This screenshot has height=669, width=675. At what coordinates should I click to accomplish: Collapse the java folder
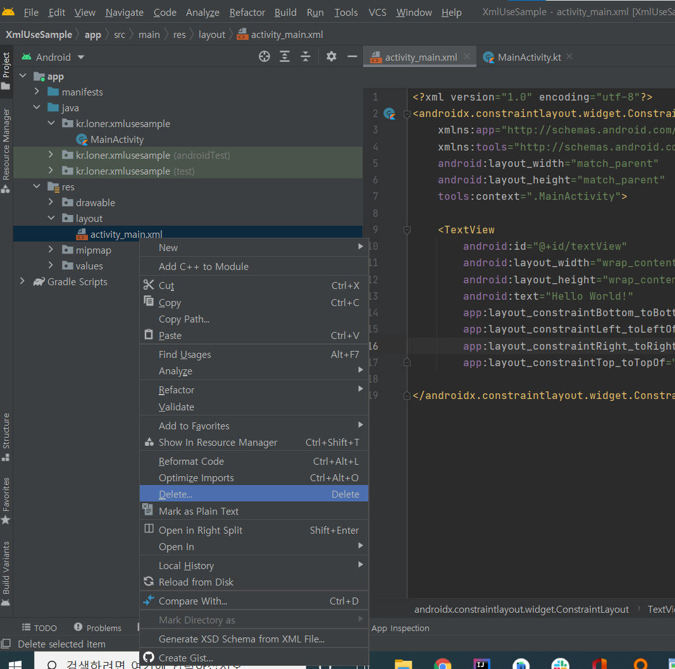pyautogui.click(x=37, y=107)
